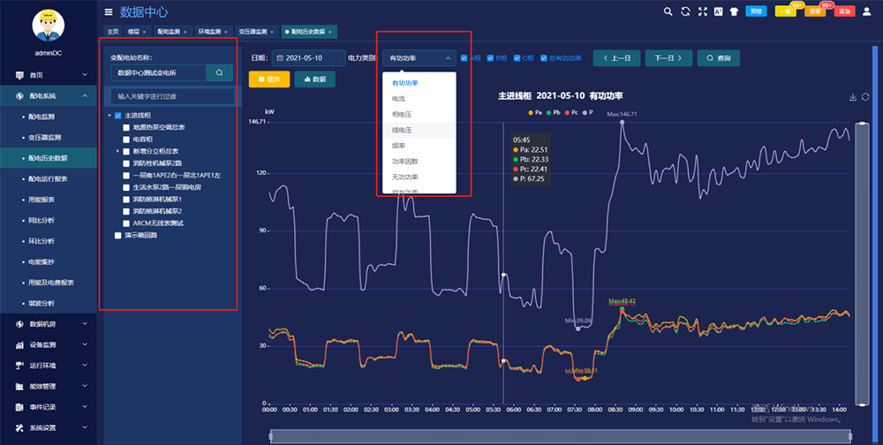The image size is (883, 445).
Task: Expand the 新增分立柜总表 tree node
Action: coord(117,152)
